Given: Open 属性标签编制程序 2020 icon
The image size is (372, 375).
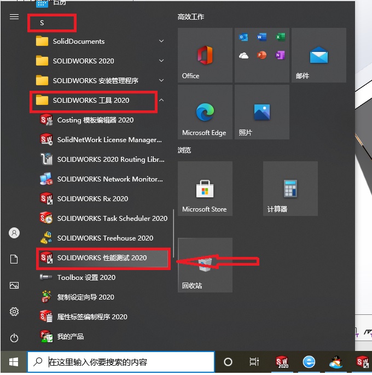Looking at the screenshot, I should click(x=46, y=317).
